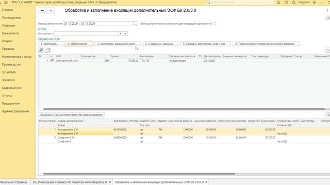Select Холодильник 2 IS name in row 1
The image size is (330, 185).
coord(85,129)
